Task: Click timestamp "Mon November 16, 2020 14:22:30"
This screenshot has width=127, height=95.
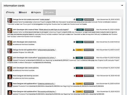Action: [108, 58]
